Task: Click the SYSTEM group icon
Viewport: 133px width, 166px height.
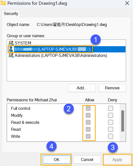Action: pos(11,43)
